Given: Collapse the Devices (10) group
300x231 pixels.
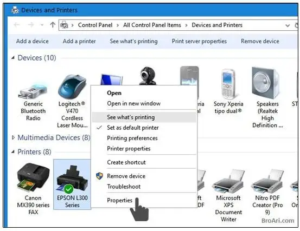Looking at the screenshot, I should 13,57.
